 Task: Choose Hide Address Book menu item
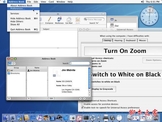click(23, 18)
